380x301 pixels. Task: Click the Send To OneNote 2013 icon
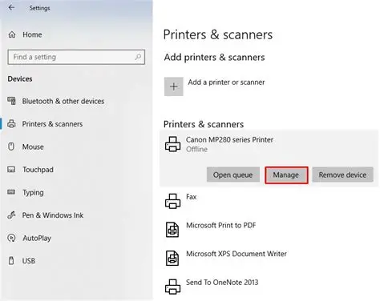click(x=173, y=287)
